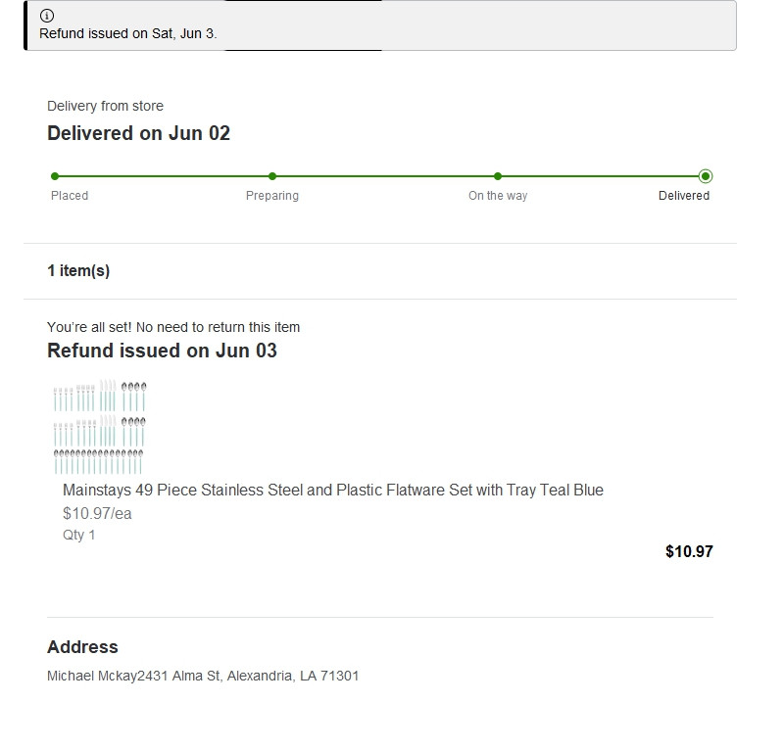Click the Refund issued on Sat banner text
Screen dimensions: 784x750
pos(128,33)
